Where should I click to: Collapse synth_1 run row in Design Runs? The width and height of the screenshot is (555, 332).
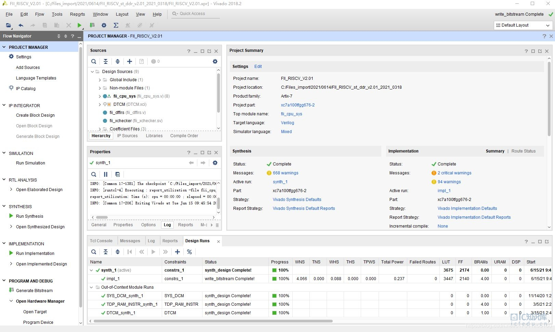click(92, 270)
